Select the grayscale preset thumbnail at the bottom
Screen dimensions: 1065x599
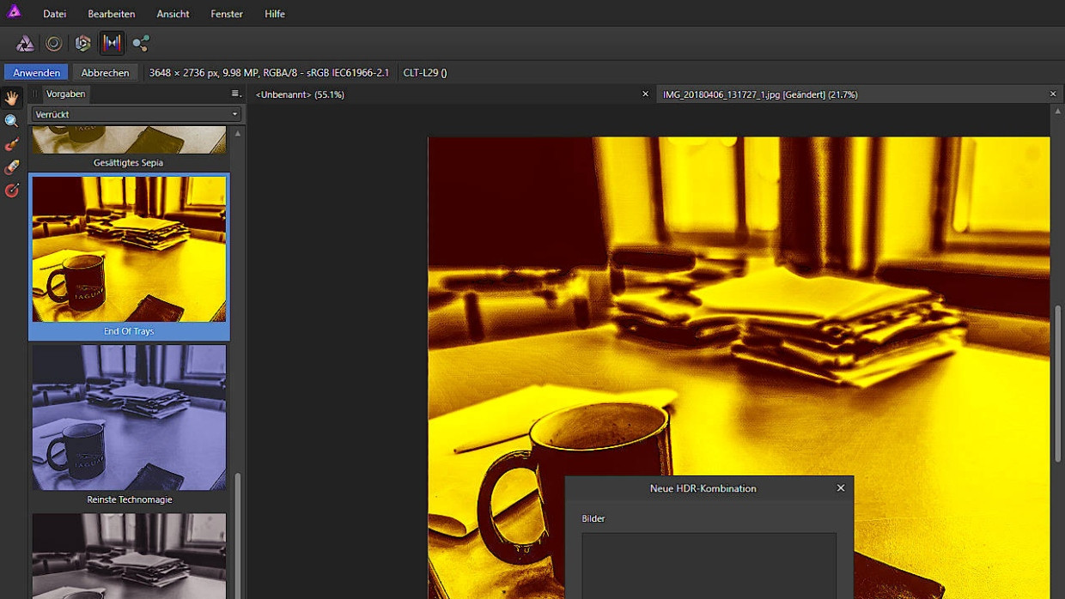129,556
